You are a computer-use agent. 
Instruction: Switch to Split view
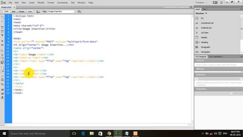tap(14, 11)
